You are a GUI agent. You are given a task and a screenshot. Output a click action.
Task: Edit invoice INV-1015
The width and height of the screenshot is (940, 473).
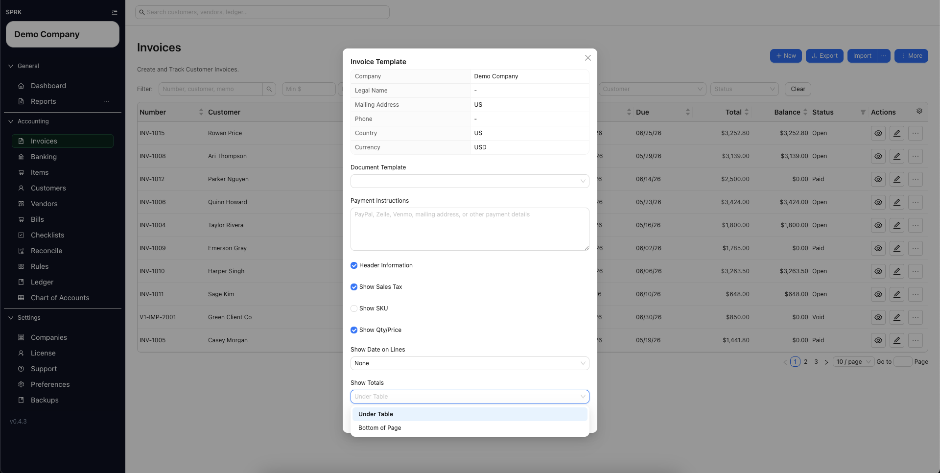[897, 133]
